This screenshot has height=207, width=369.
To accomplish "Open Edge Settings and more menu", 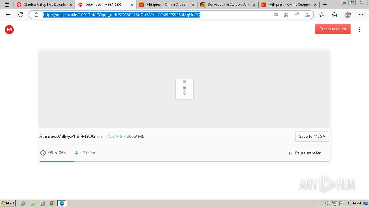I will coord(361,15).
